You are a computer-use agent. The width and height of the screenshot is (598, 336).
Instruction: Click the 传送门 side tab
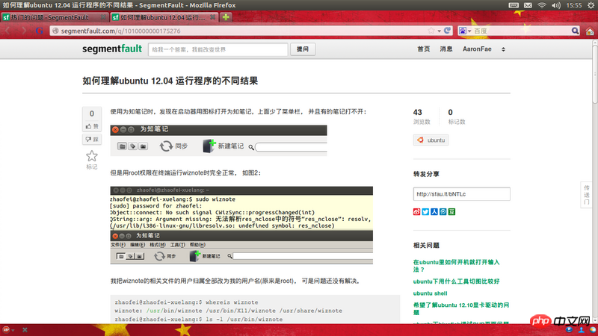point(586,195)
